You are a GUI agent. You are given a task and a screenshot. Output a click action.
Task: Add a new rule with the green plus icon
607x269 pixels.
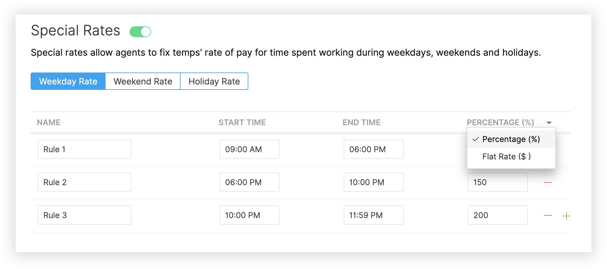566,216
